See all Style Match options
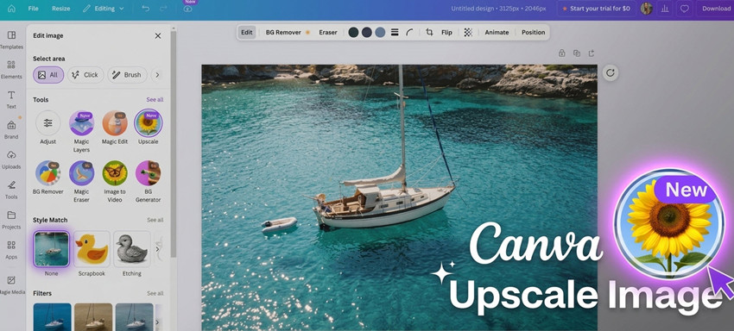Viewport: 734px width, 331px height. (x=155, y=220)
